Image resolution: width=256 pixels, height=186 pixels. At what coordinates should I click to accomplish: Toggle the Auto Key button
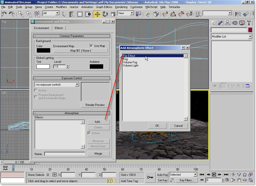tap(162, 175)
